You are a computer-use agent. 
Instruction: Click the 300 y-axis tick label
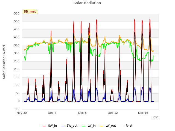click(17, 53)
